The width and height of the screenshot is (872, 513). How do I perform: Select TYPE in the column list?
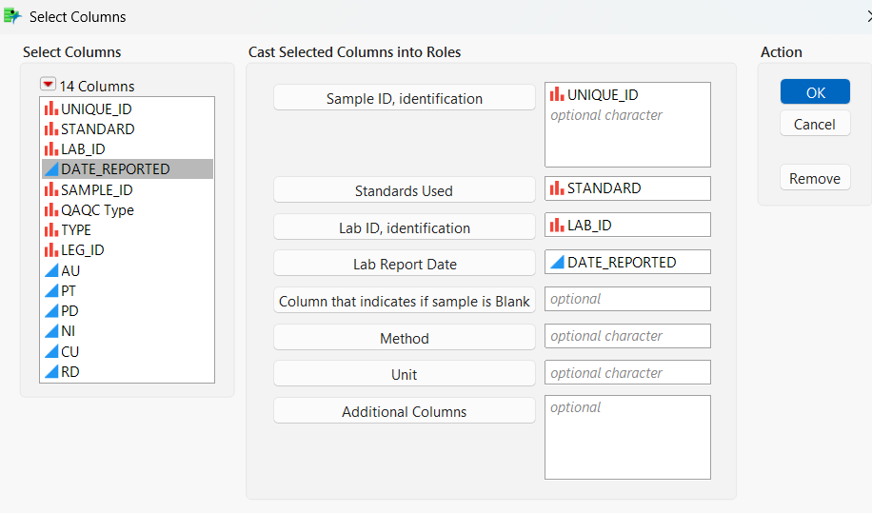pyautogui.click(x=128, y=229)
